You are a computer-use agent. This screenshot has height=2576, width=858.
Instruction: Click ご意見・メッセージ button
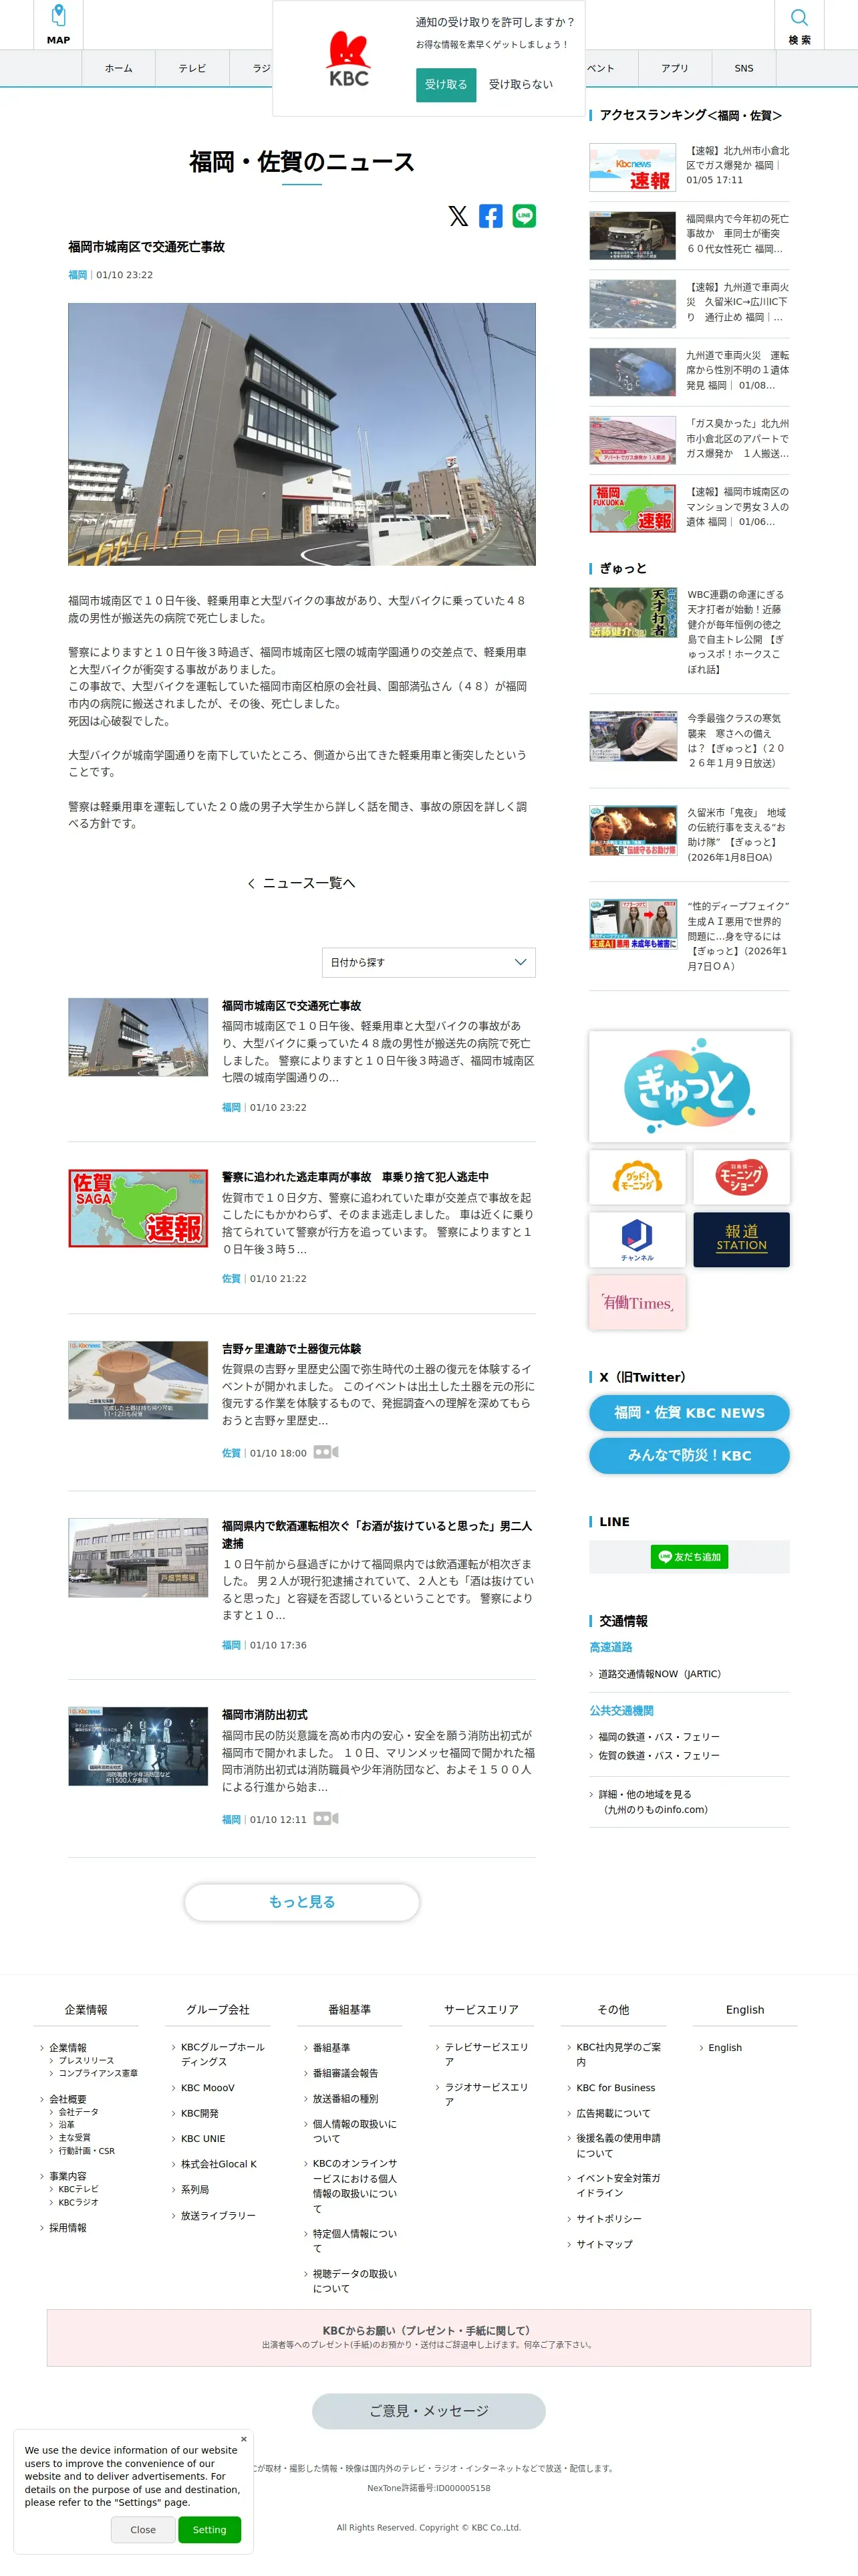click(428, 2410)
